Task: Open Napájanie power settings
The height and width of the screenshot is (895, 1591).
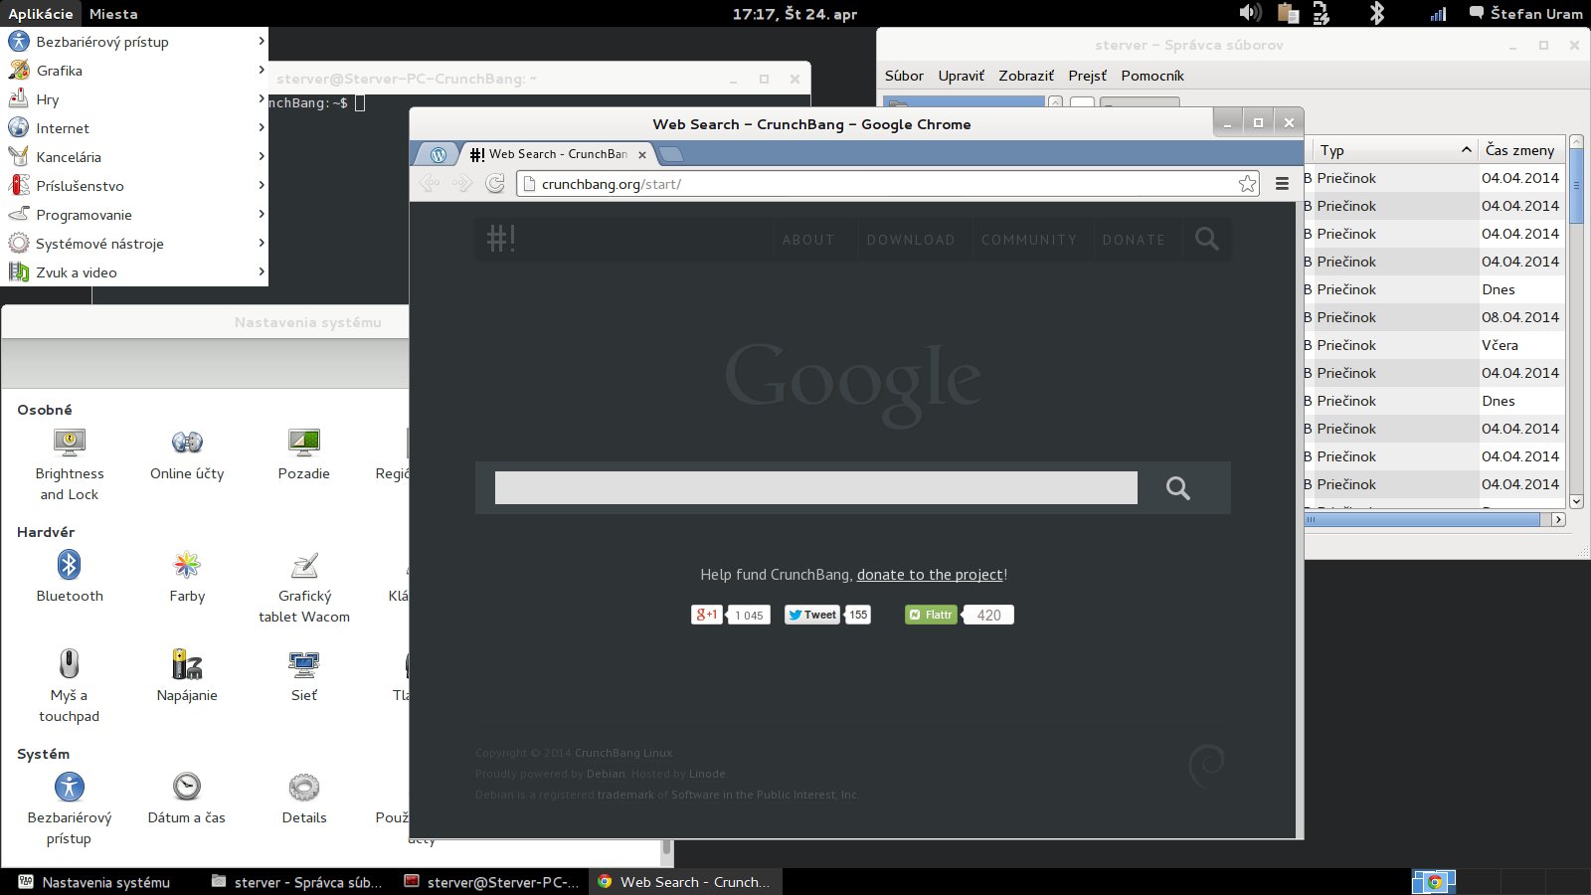Action: tap(187, 676)
